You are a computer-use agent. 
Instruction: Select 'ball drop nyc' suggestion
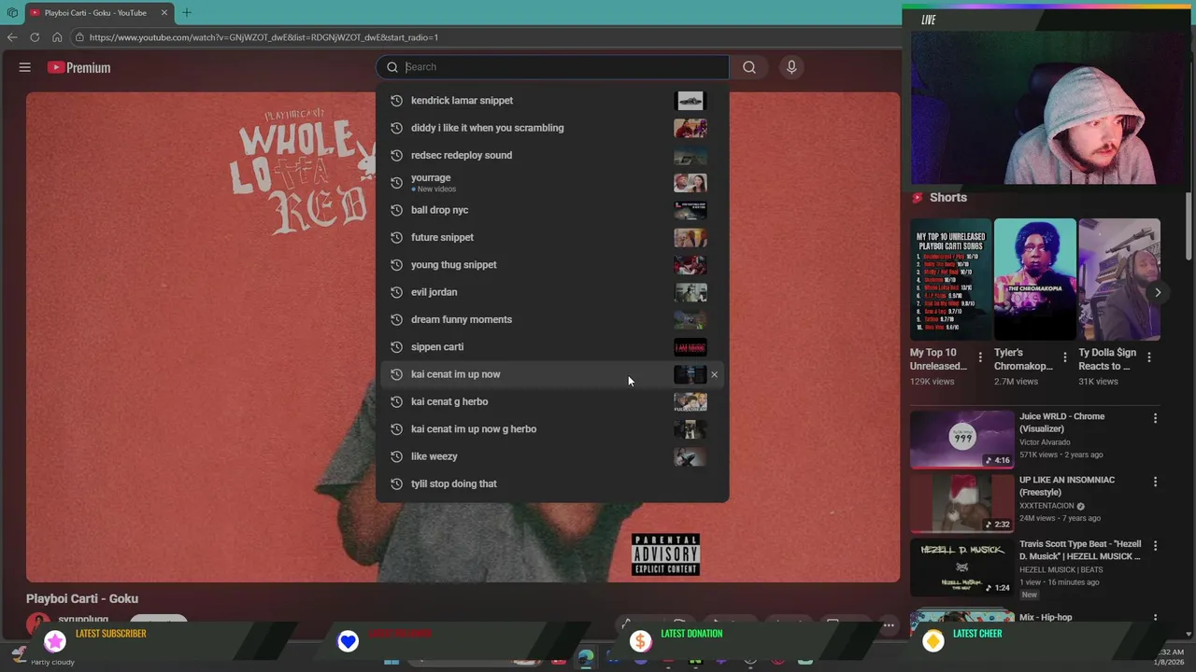(x=552, y=210)
